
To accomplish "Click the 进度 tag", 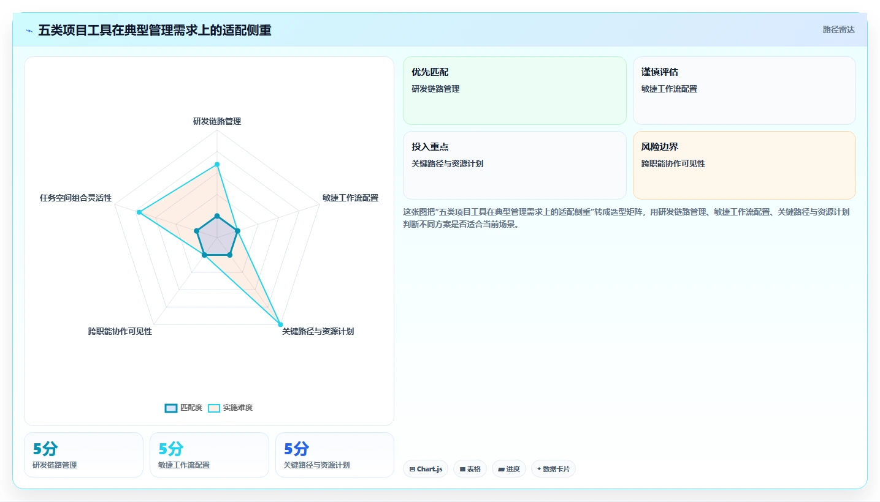I will point(509,469).
